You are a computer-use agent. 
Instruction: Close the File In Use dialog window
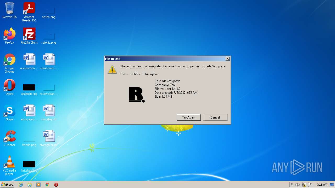point(228,59)
